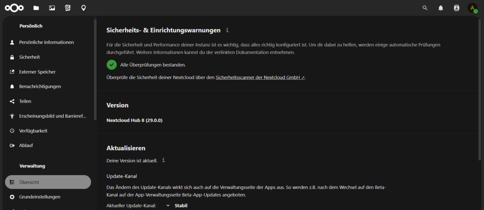Open the search magnifier icon
The width and height of the screenshot is (484, 210).
pyautogui.click(x=425, y=8)
